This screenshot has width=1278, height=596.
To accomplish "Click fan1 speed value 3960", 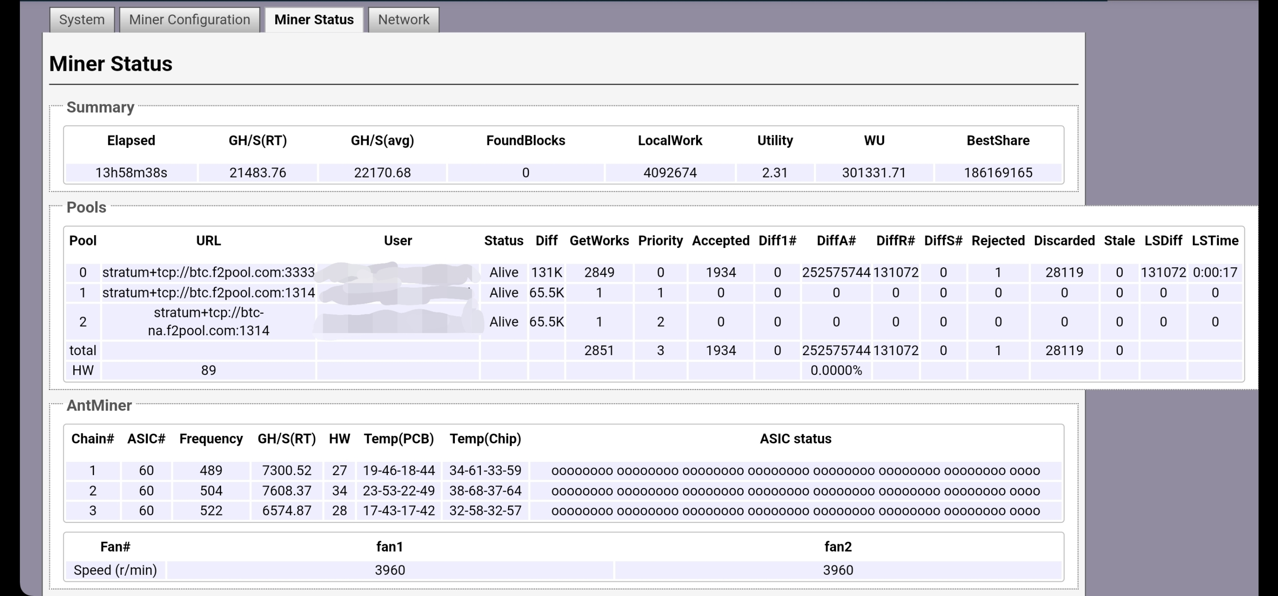I will click(x=389, y=570).
